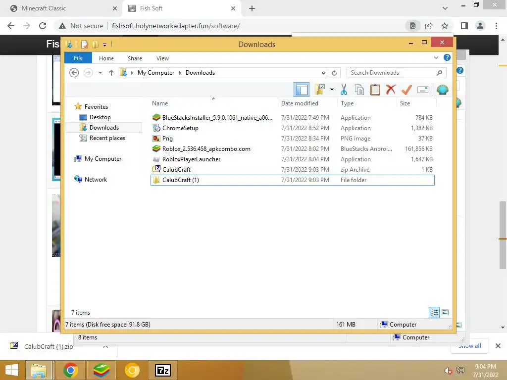Expand the address bar root arrow
507x380 pixels.
[x=132, y=73]
